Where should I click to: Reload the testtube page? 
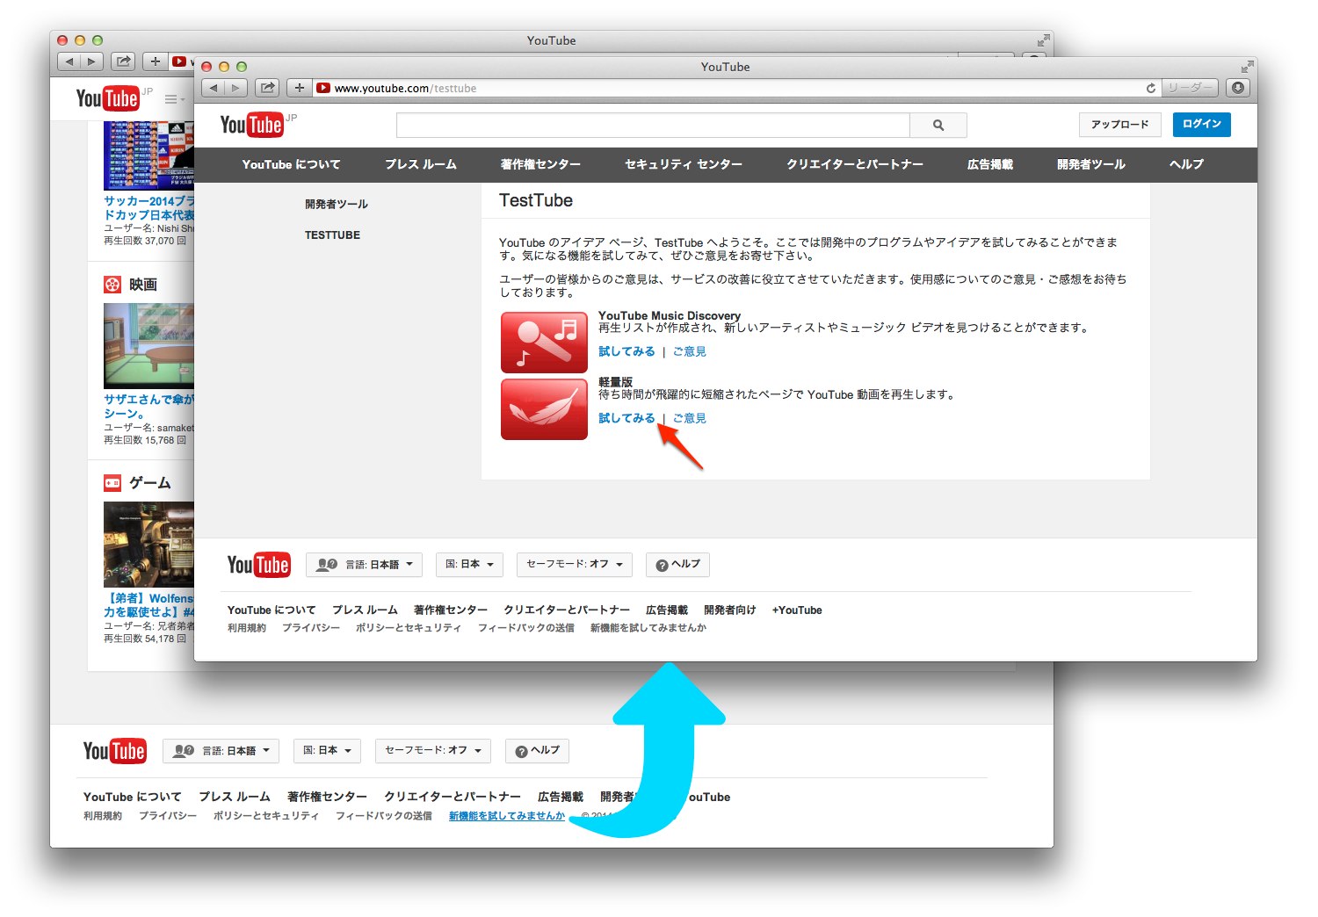(1150, 88)
